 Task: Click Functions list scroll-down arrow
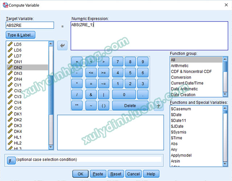click(225, 164)
